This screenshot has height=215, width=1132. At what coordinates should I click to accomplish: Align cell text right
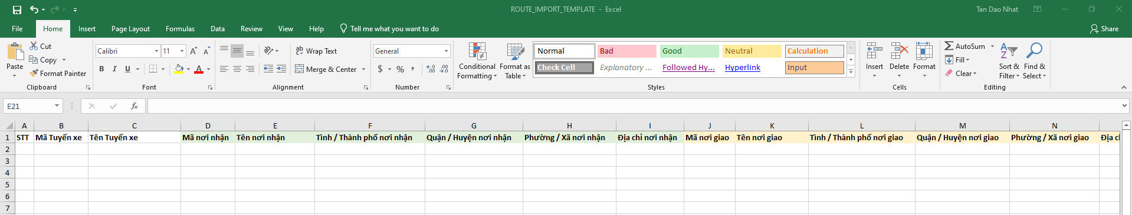pyautogui.click(x=250, y=69)
